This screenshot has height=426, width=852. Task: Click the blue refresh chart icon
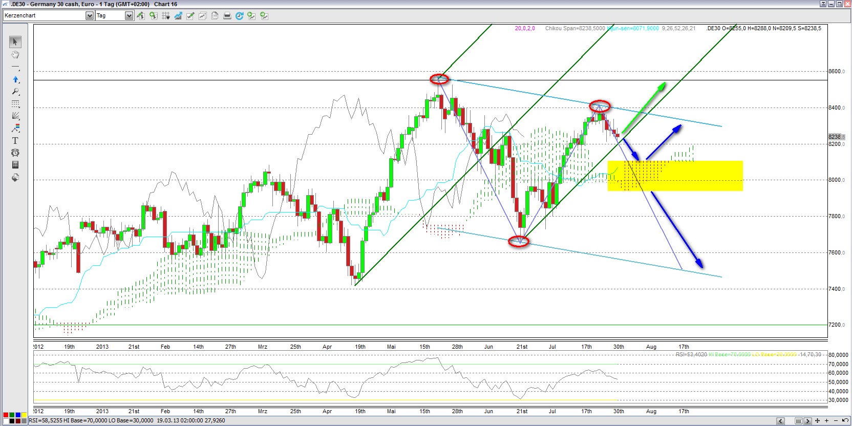coord(239,16)
